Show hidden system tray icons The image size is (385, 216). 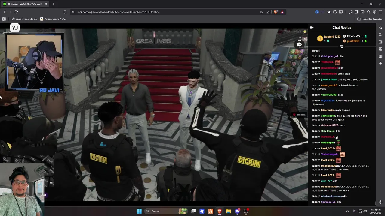tap(347, 211)
